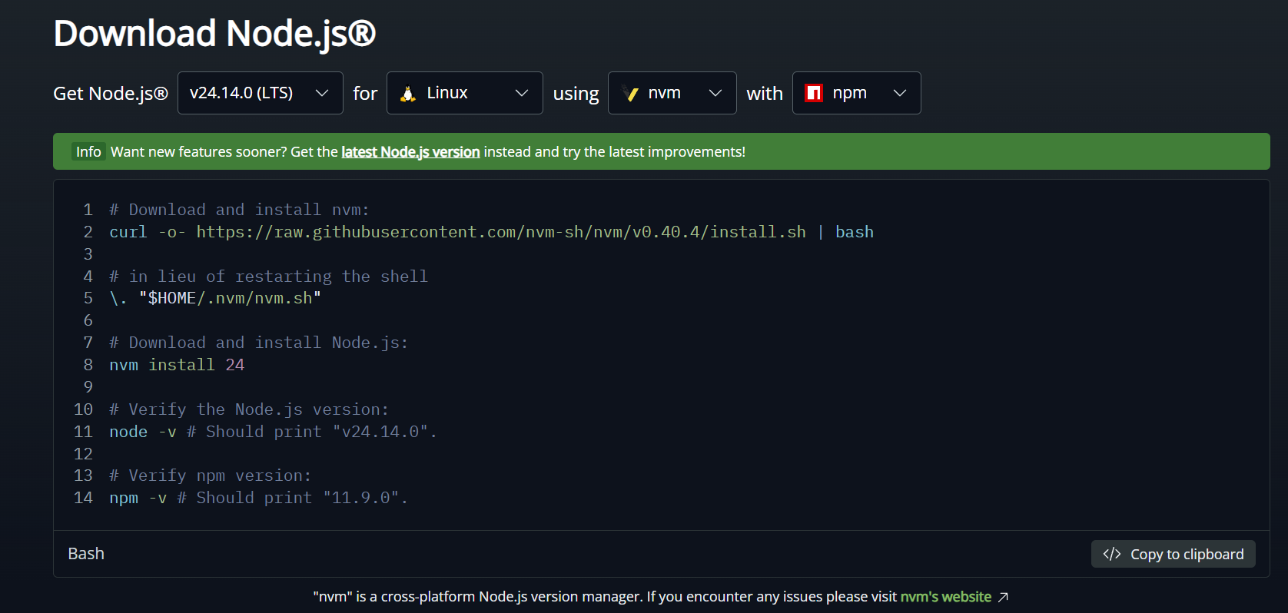Click the '# Download and install nvm:' comment
This screenshot has width=1288, height=613.
(239, 210)
